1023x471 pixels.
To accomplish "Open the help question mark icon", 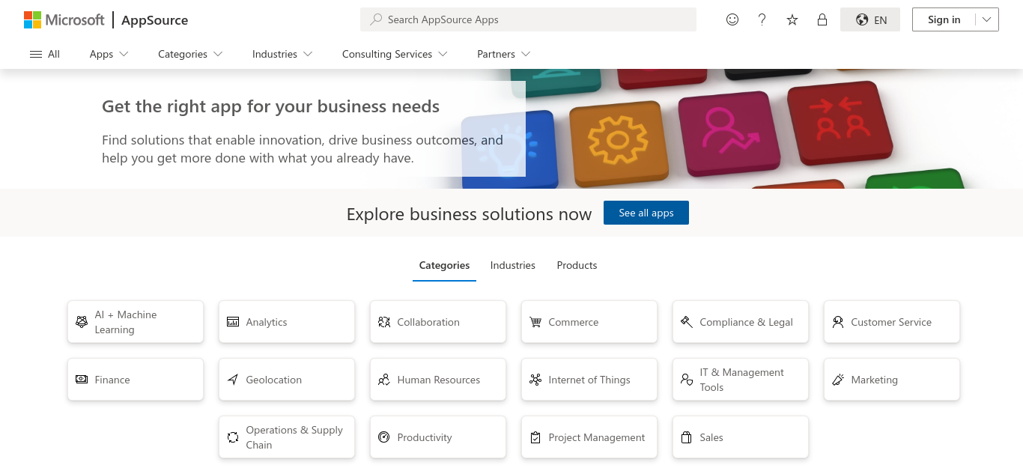I will click(x=762, y=19).
